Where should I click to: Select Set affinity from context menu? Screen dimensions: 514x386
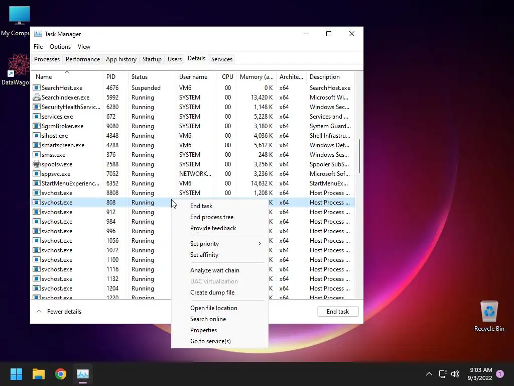[220, 255]
